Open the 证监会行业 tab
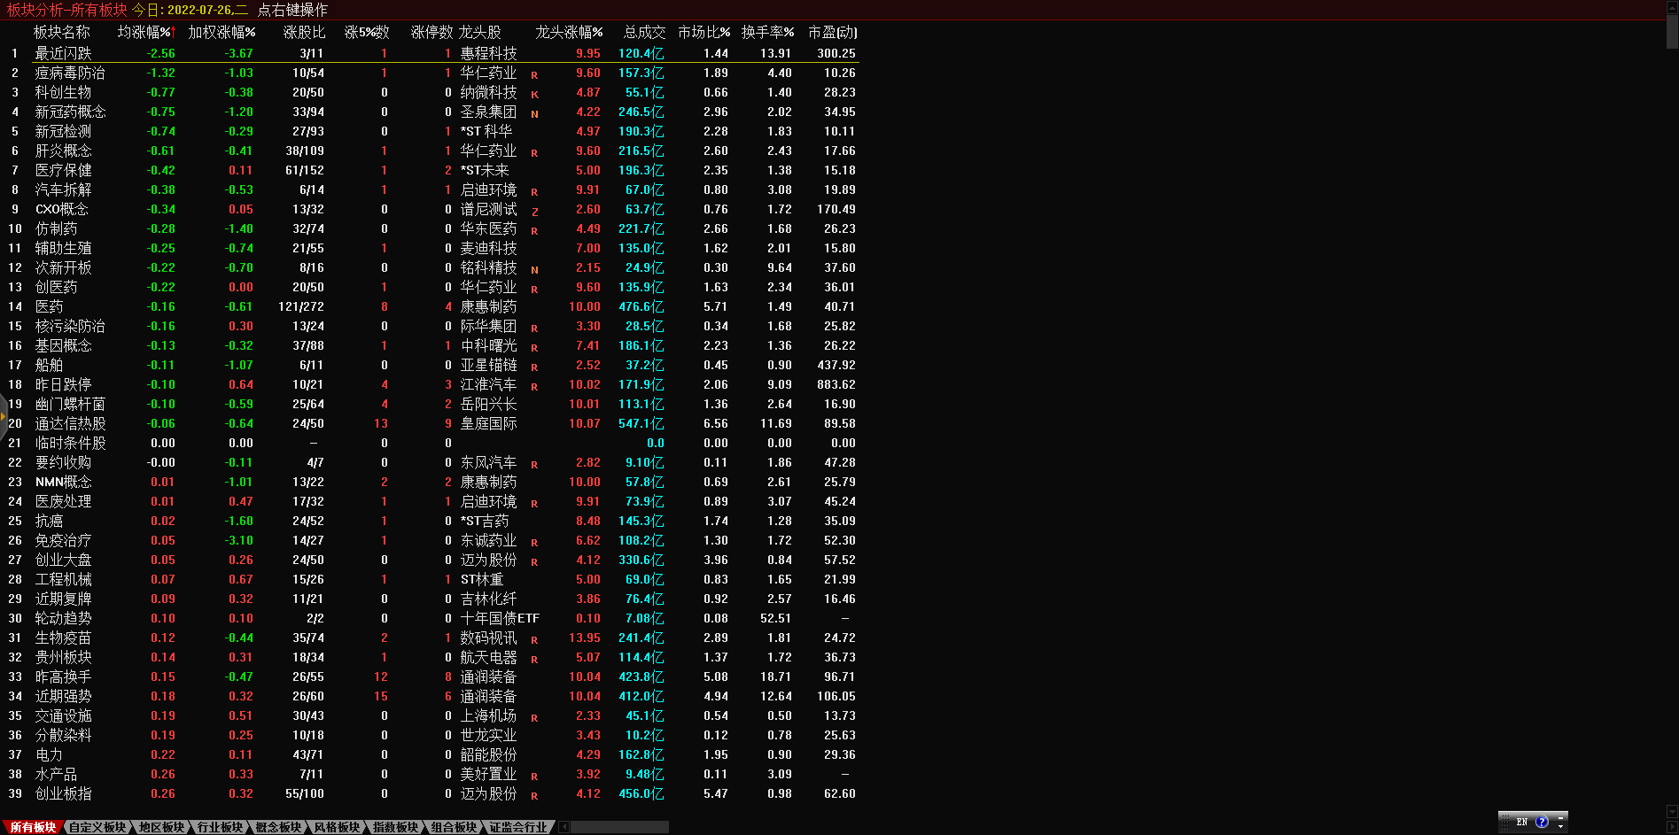 pos(518,827)
